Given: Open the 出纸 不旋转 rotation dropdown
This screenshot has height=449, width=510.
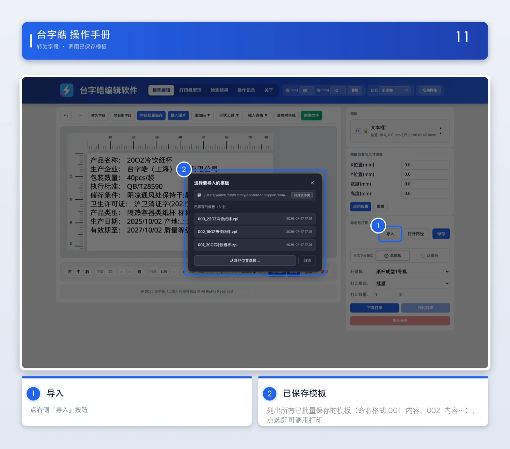Looking at the screenshot, I should [395, 90].
